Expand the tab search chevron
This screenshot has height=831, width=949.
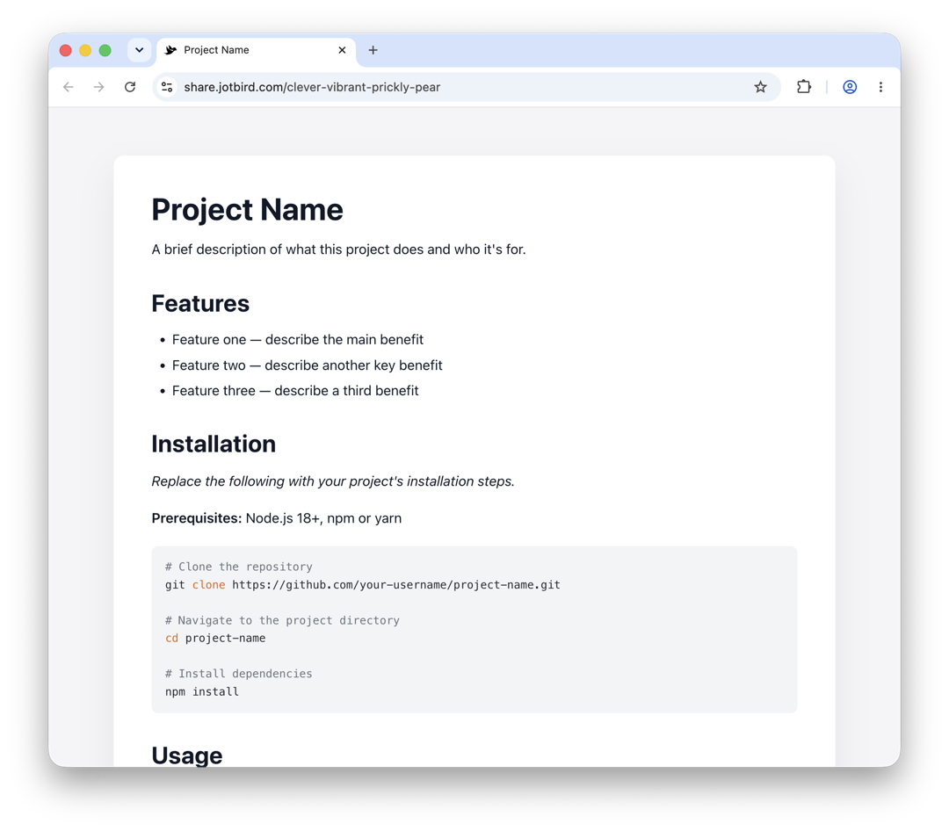(x=139, y=50)
